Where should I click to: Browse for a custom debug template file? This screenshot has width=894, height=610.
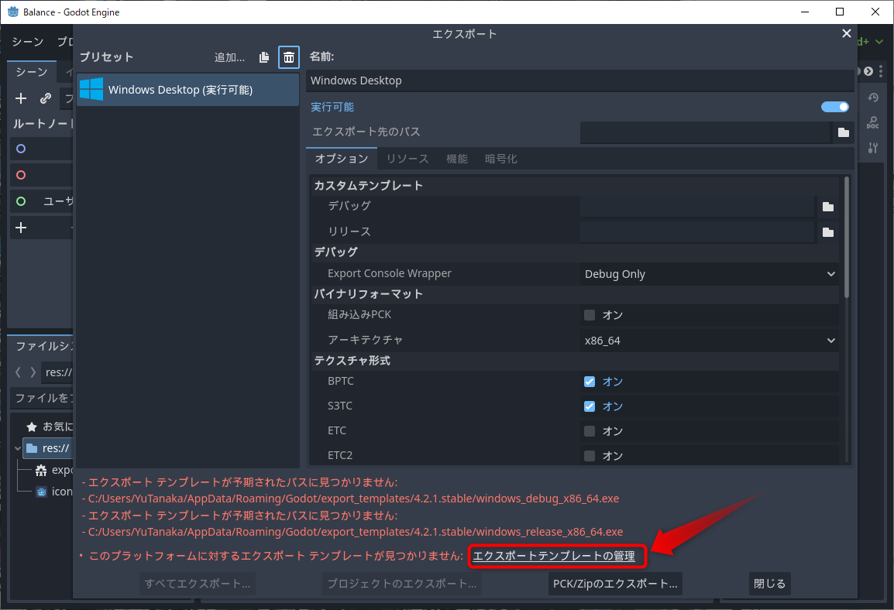[827, 206]
